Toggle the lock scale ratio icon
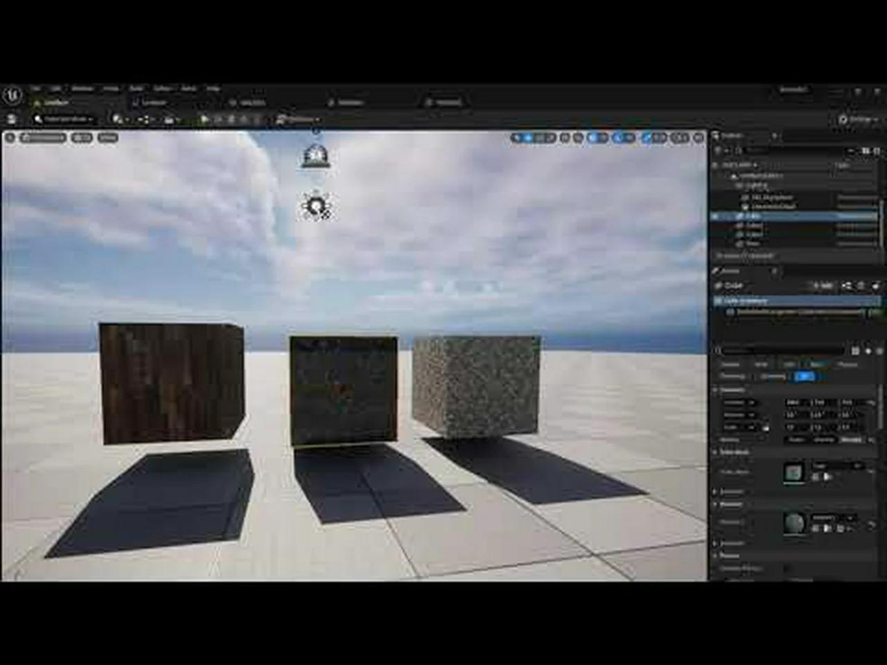The height and width of the screenshot is (665, 887). pos(766,428)
